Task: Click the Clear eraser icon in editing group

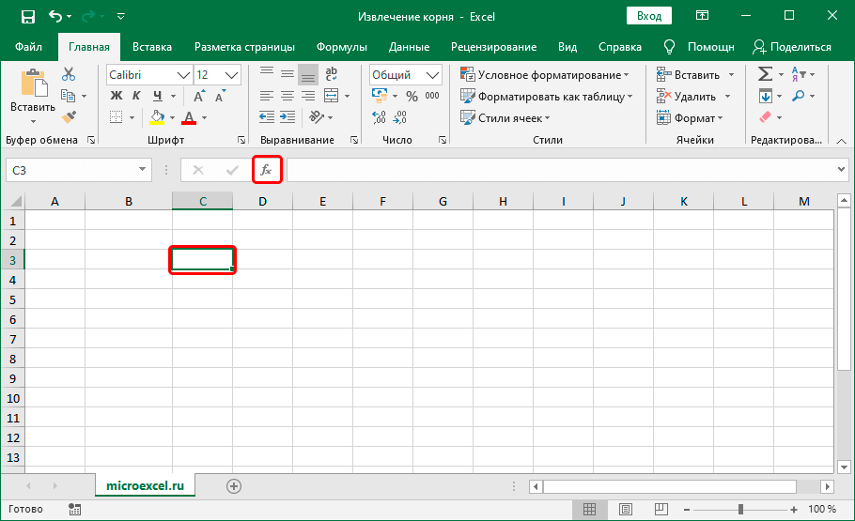Action: [764, 117]
